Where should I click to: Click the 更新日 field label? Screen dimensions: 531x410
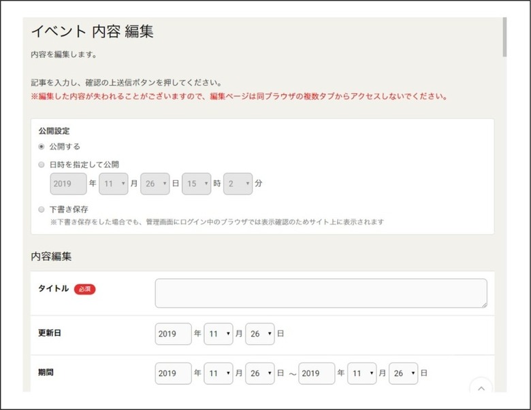point(50,333)
